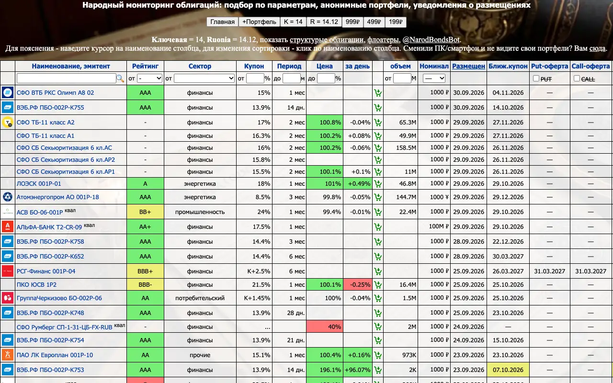Image resolution: width=613 pixels, height=383 pixels.
Task: Click cart icon in СФО ТБ-11 класс A2 row
Action: point(378,123)
